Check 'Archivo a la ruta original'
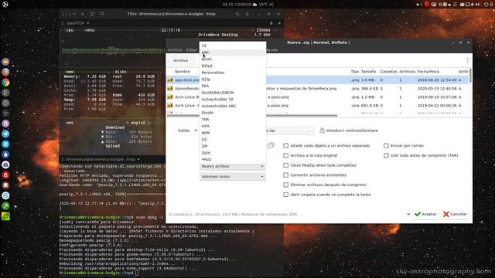 click(285, 155)
